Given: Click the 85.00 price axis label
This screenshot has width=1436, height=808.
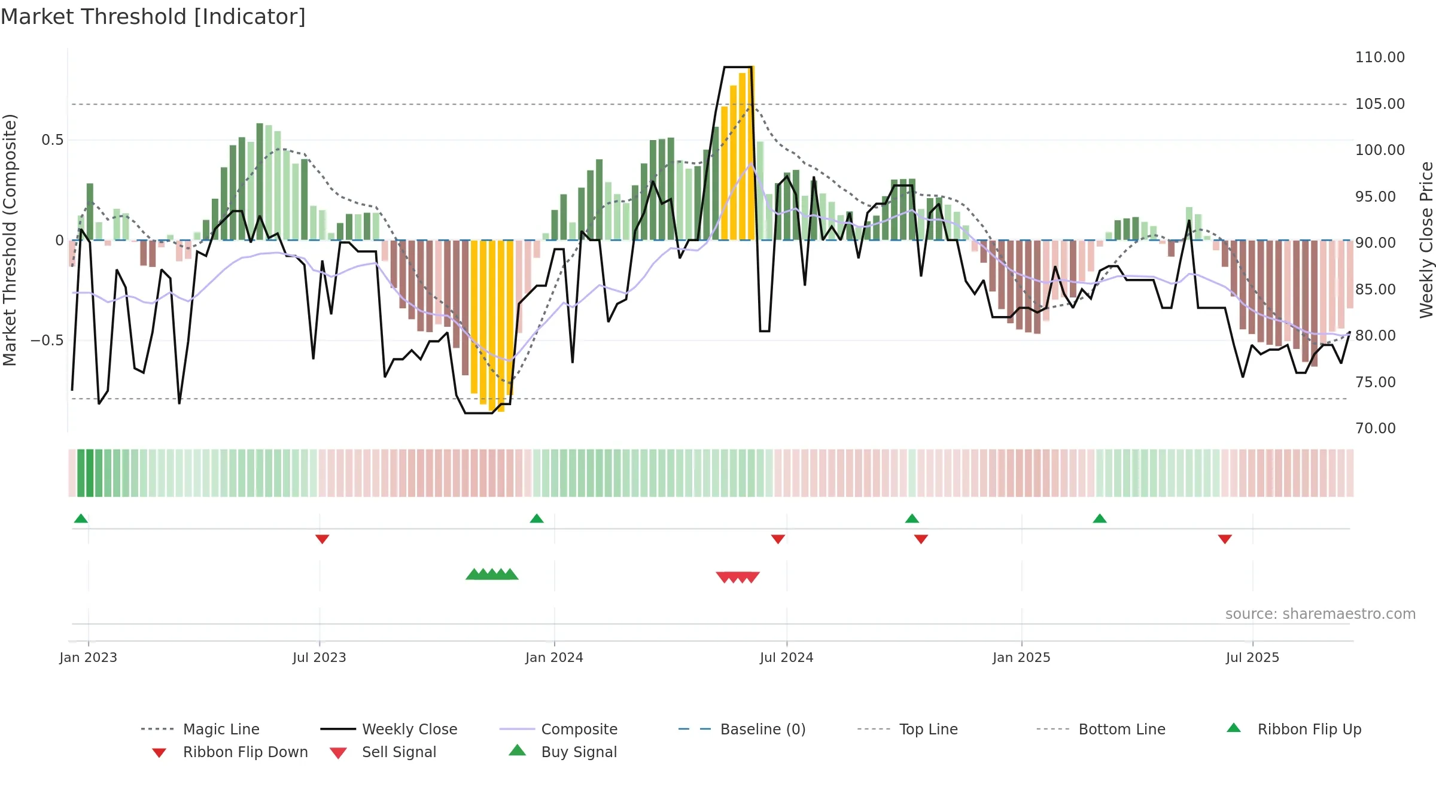Looking at the screenshot, I should [1376, 290].
